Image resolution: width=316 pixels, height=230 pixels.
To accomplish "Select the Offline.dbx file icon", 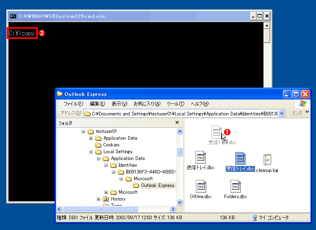I will click(201, 186).
